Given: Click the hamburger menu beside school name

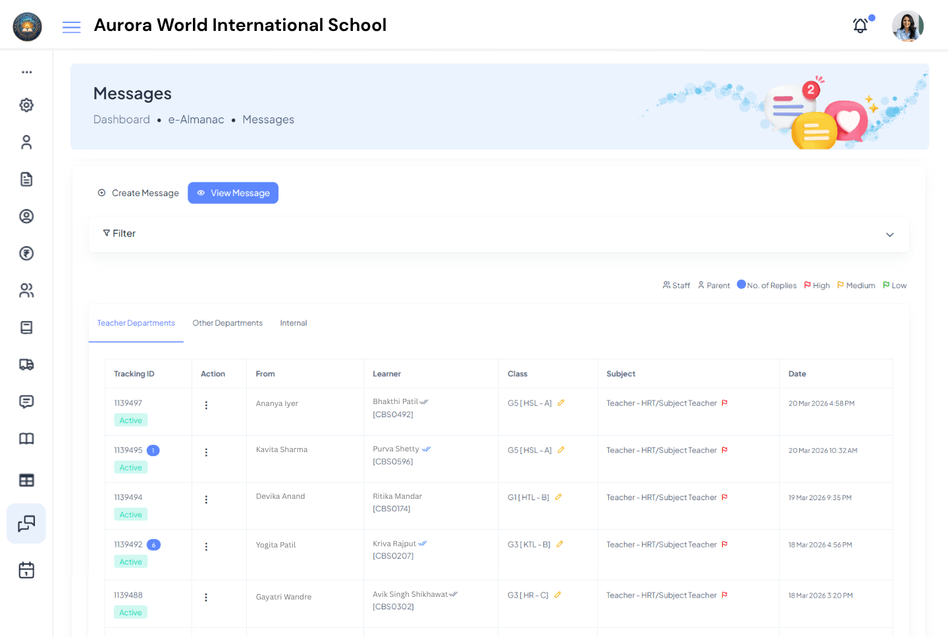Looking at the screenshot, I should click(71, 27).
